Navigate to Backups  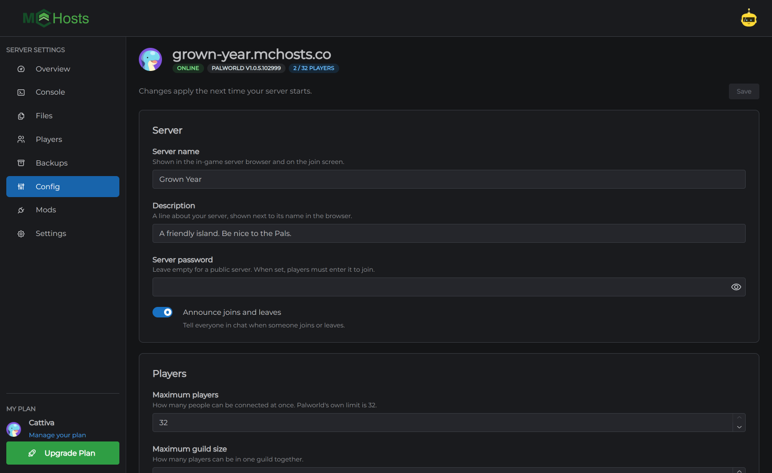point(63,163)
